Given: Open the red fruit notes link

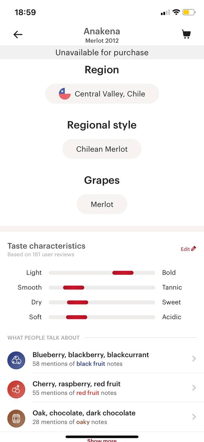Looking at the screenshot, I should [88, 393].
